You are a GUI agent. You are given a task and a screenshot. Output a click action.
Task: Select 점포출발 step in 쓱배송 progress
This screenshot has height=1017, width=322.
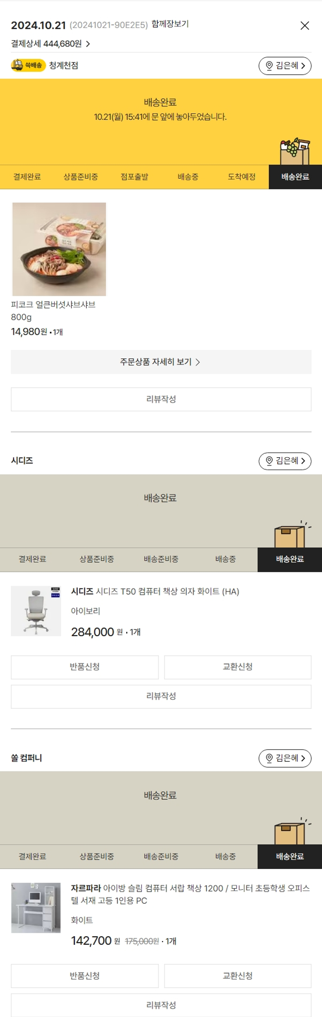[134, 177]
